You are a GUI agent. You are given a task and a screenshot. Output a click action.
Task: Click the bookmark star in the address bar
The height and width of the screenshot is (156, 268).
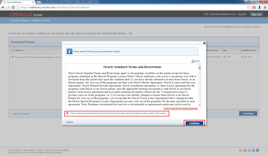pos(248,7)
